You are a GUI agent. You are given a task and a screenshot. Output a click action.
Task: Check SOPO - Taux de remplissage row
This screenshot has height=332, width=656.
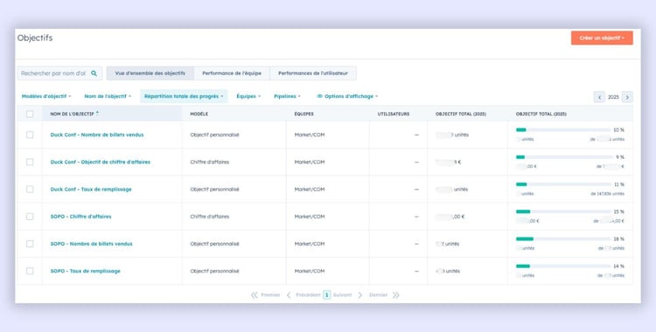pos(30,271)
